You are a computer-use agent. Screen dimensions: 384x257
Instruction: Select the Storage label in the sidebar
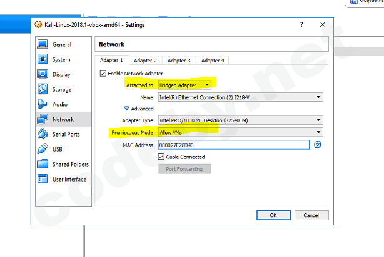62,89
